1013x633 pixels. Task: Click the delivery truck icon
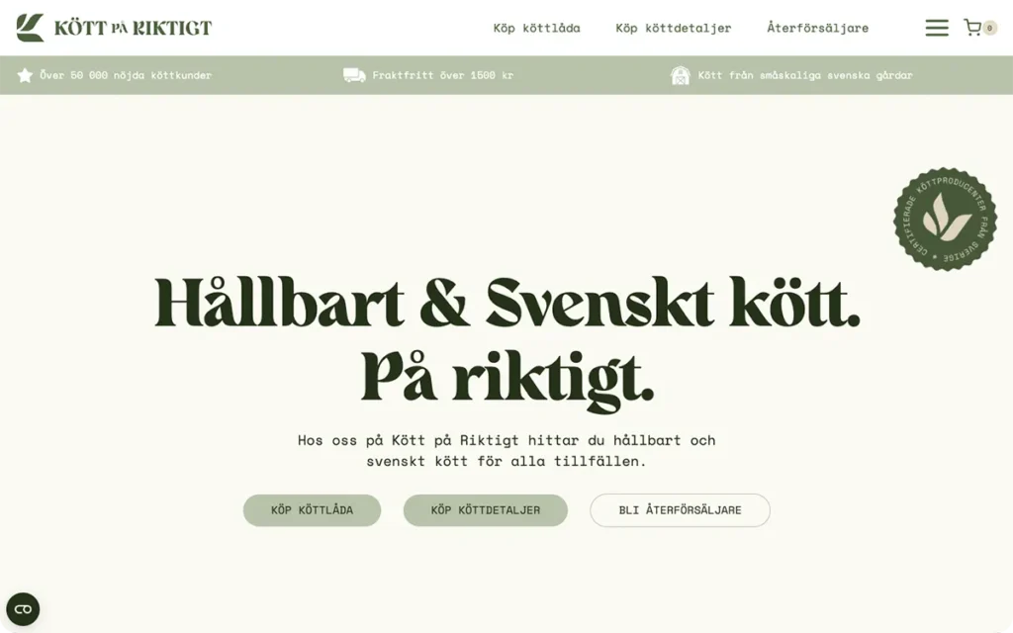pos(354,75)
